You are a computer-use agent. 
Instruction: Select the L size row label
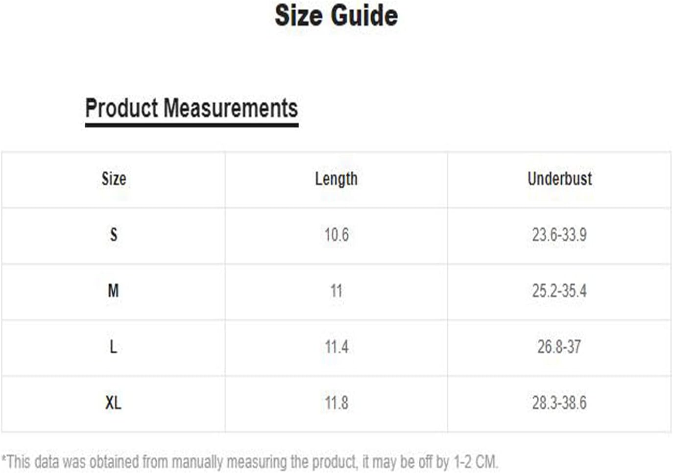point(114,347)
